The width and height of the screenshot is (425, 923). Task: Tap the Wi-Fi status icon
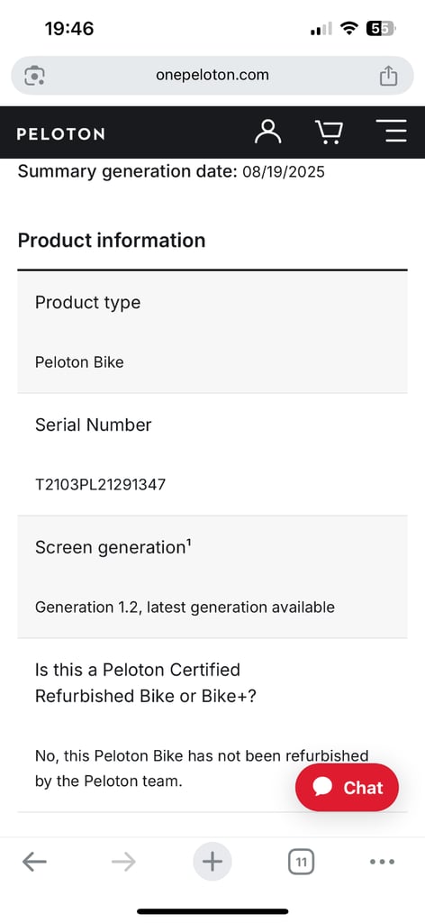350,28
